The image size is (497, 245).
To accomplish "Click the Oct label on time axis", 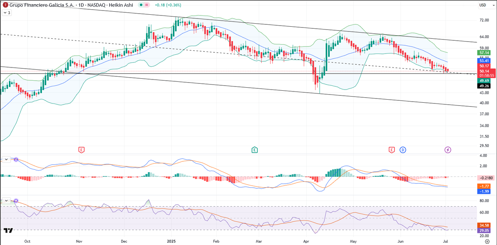I will pos(27,241).
